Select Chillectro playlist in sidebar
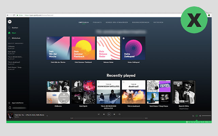The image size is (218, 136). click(11, 47)
